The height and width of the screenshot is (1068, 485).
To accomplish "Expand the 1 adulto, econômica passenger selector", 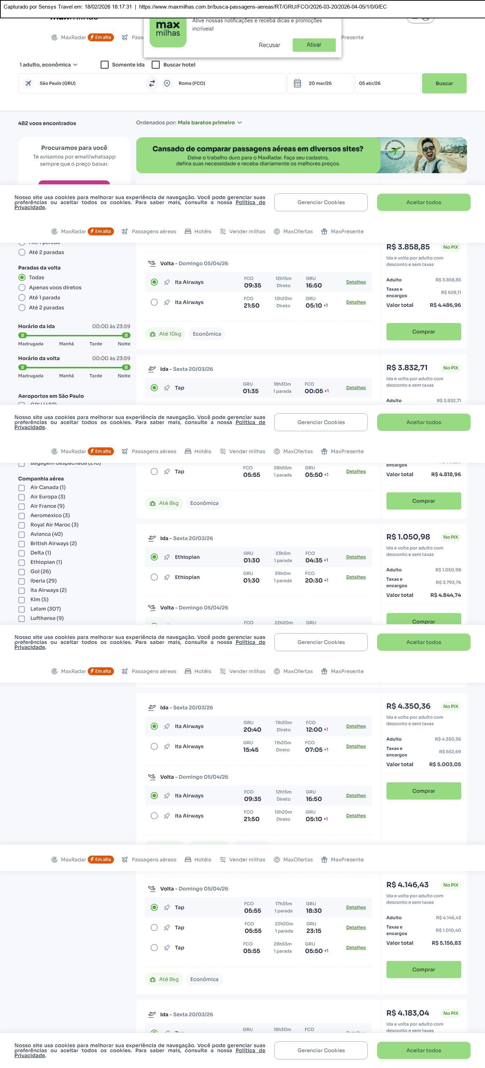I will coord(48,65).
